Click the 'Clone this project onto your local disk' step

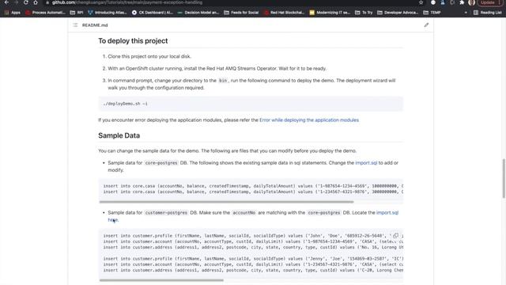click(x=149, y=56)
